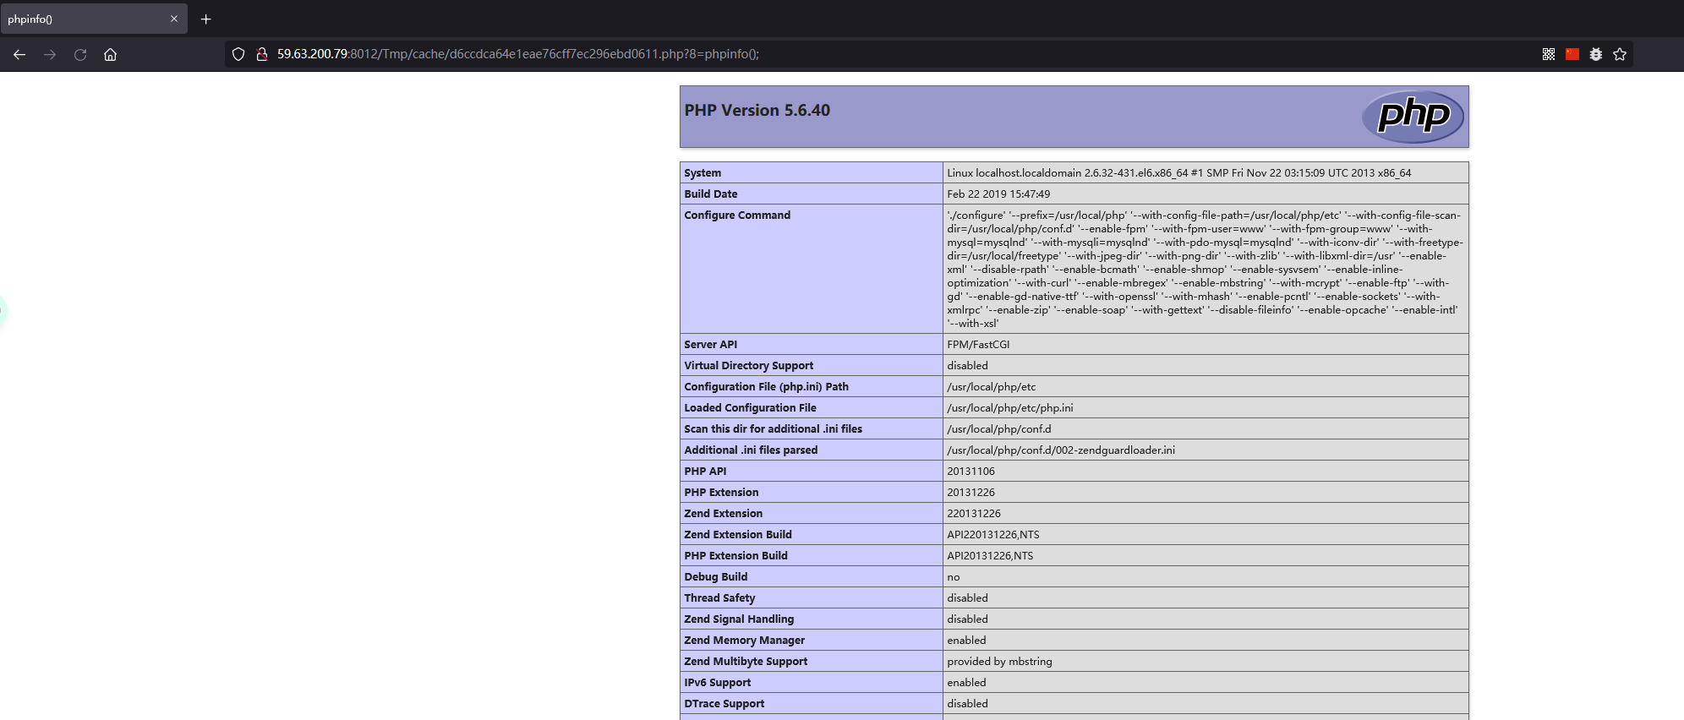1684x720 pixels.
Task: Click 'Scan this dir for additional .ini files'
Action: 774,429
